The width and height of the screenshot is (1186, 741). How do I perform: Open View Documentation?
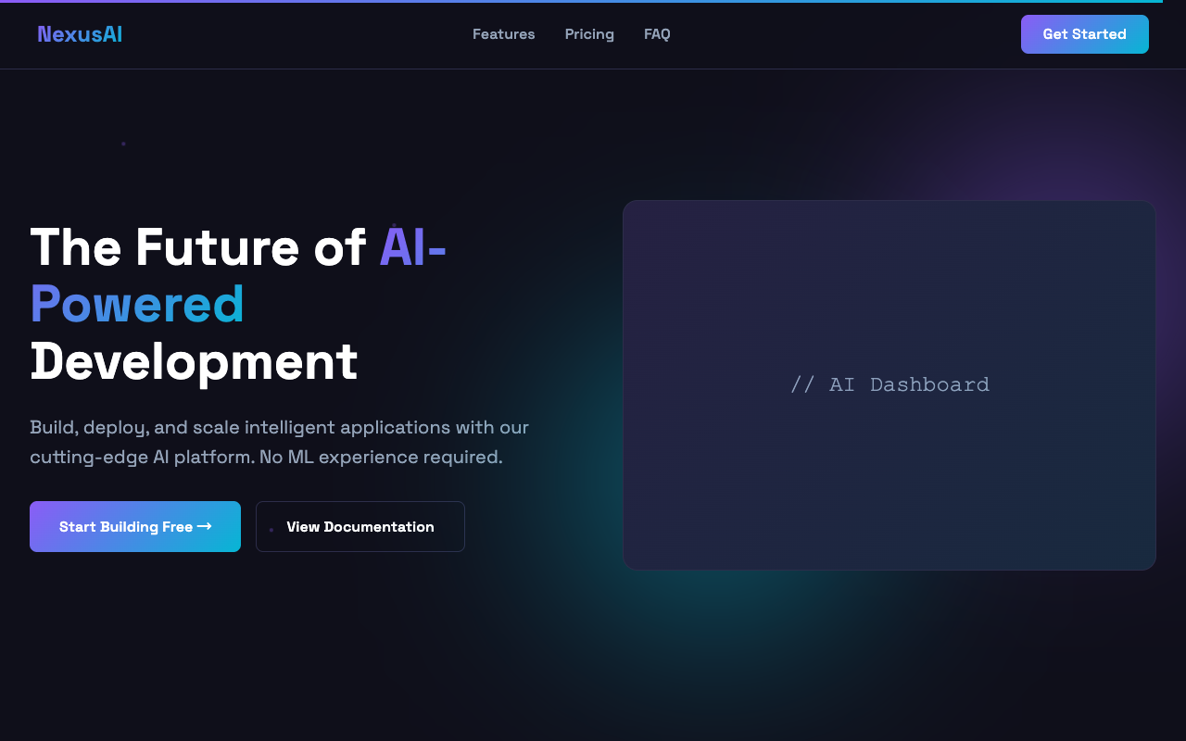360,527
